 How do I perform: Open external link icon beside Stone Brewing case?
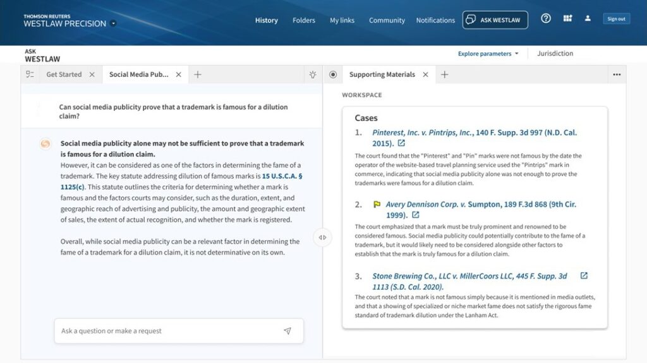(583, 275)
